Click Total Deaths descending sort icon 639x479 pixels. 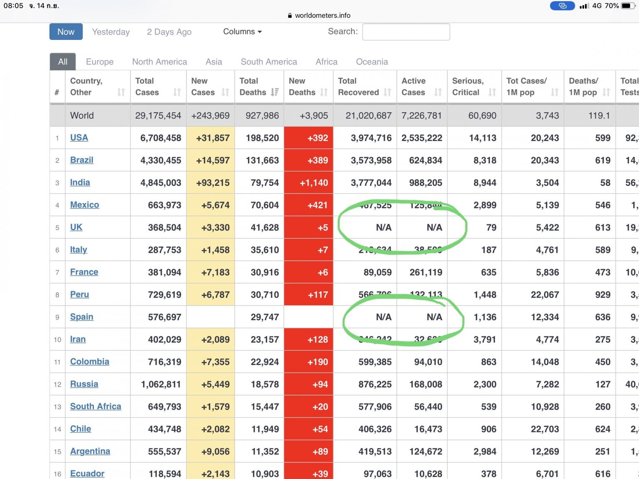[x=275, y=92]
